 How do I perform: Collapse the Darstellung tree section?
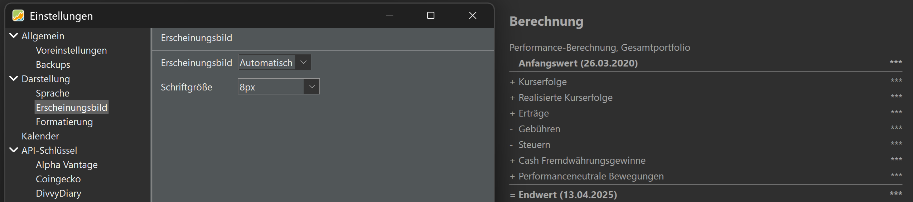[14, 79]
